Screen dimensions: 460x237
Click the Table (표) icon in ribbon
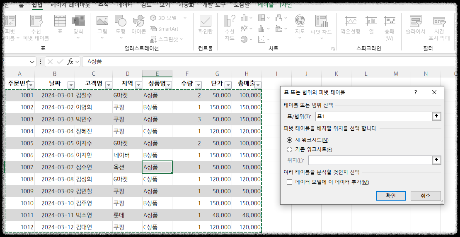[60, 21]
